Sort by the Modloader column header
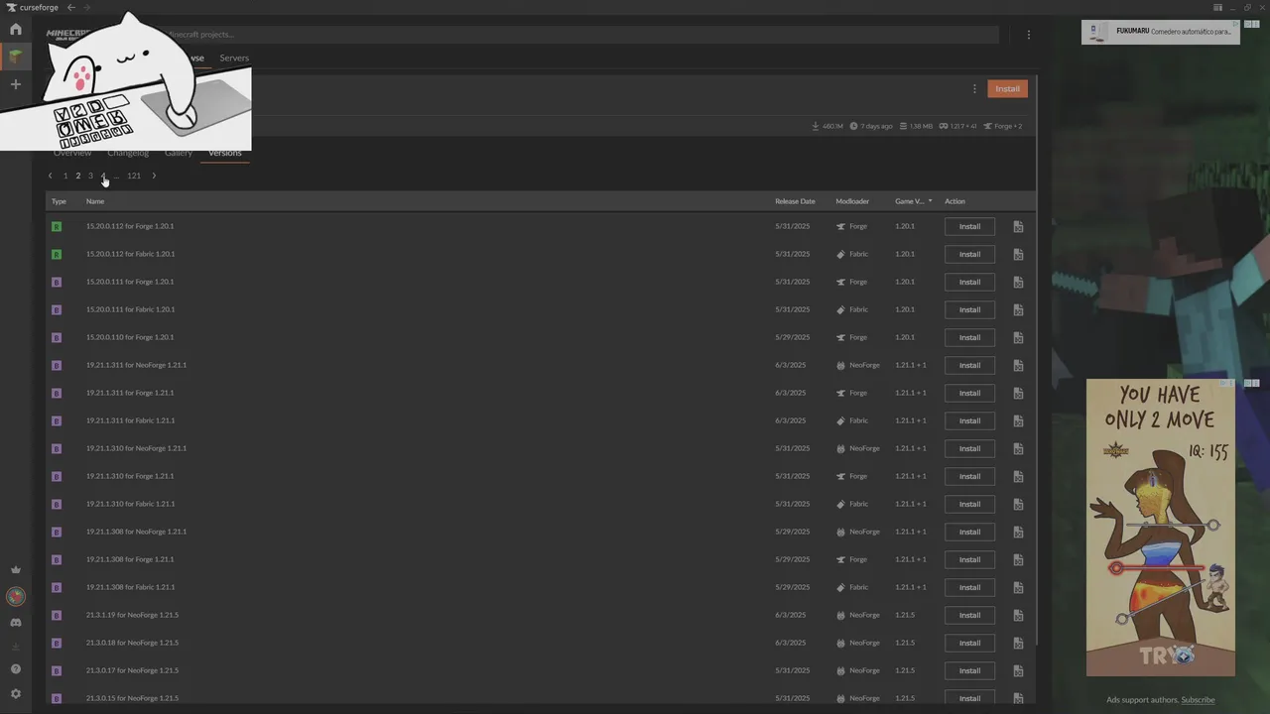 tap(852, 201)
